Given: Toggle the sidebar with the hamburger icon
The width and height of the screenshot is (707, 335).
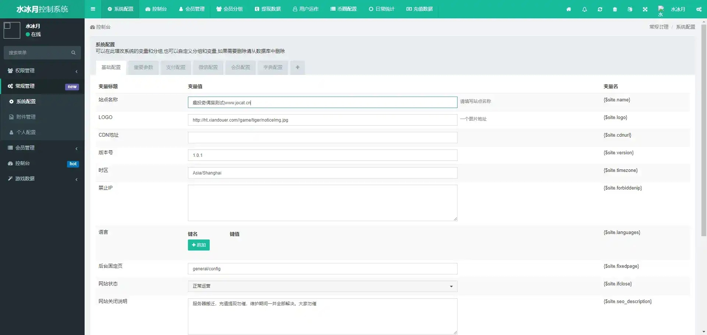Looking at the screenshot, I should 93,9.
